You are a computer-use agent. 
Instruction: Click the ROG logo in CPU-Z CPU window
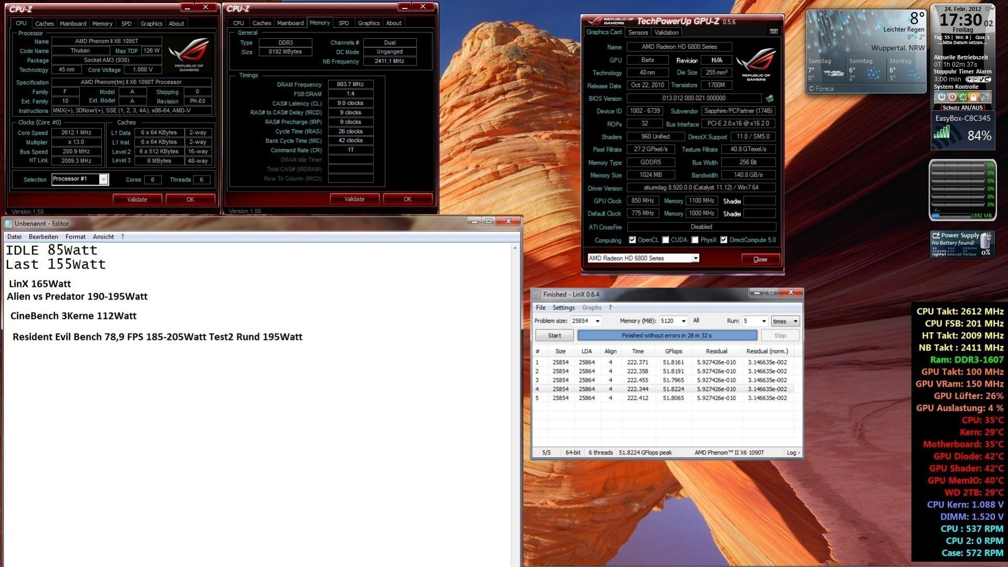point(189,54)
